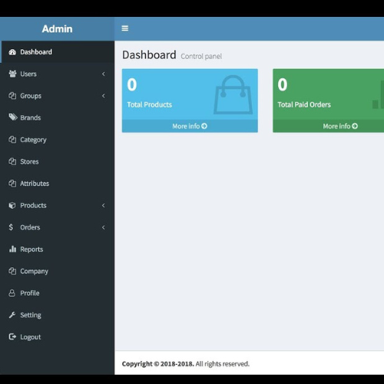Open the Products menu item
Viewport: 384px width, 384px height.
(x=57, y=205)
